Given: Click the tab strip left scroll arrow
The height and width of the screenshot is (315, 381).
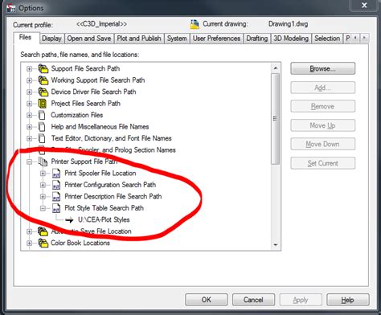Looking at the screenshot, I should [x=355, y=38].
